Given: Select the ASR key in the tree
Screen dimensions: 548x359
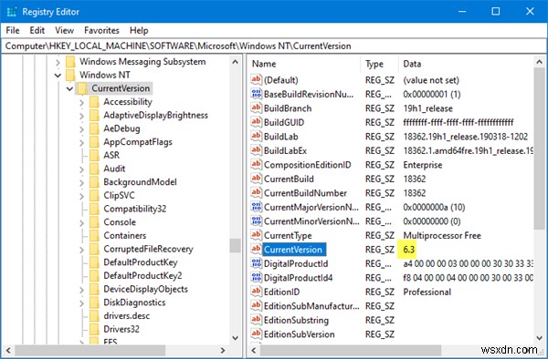Looking at the screenshot, I should pos(111,155).
